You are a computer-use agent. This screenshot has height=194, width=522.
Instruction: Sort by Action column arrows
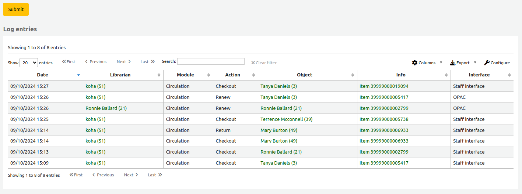tap(253, 75)
